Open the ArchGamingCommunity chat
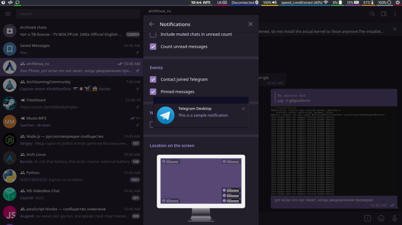402x225 pixels. (x=72, y=85)
